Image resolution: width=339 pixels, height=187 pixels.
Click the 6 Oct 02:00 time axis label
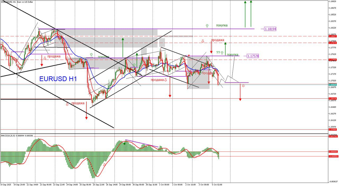pyautogui.click(x=217, y=184)
